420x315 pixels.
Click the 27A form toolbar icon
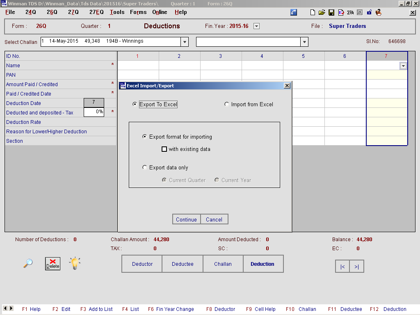tap(350, 12)
